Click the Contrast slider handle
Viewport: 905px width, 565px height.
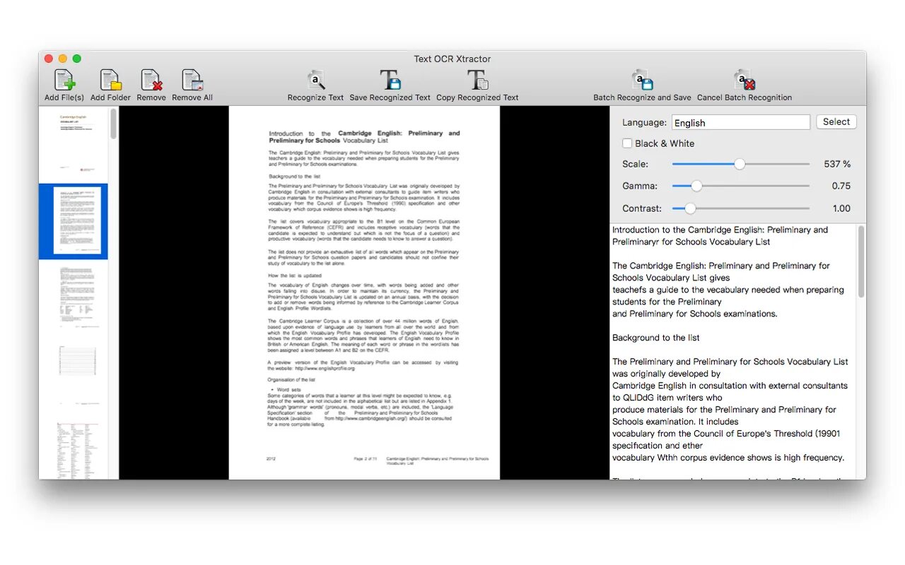pos(690,208)
